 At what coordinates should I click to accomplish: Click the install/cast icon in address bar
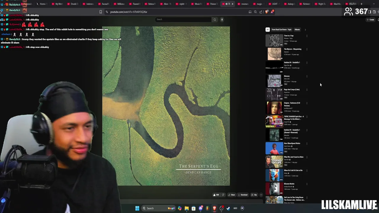pyautogui.click(x=250, y=12)
